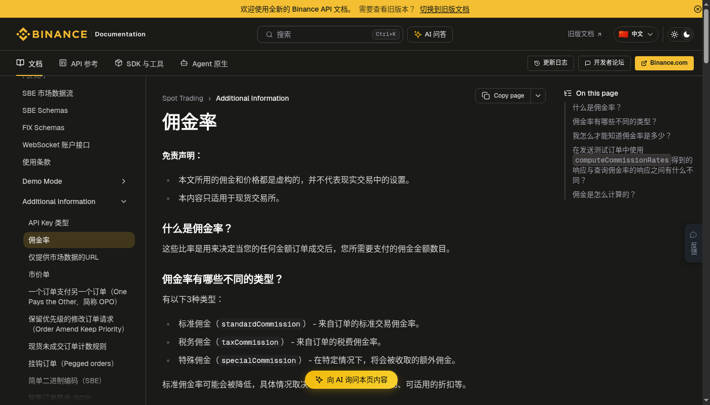Open the SDK 与工具 tab
710x405 pixels.
tap(139, 63)
